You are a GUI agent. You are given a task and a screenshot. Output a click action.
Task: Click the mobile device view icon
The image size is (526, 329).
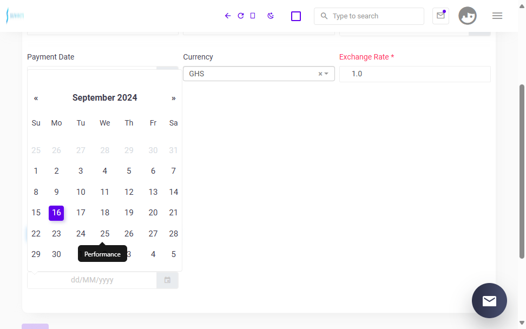tap(253, 16)
